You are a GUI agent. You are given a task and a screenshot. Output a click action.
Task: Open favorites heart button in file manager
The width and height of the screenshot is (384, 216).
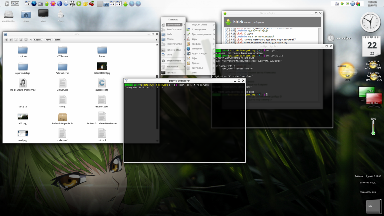(26, 40)
